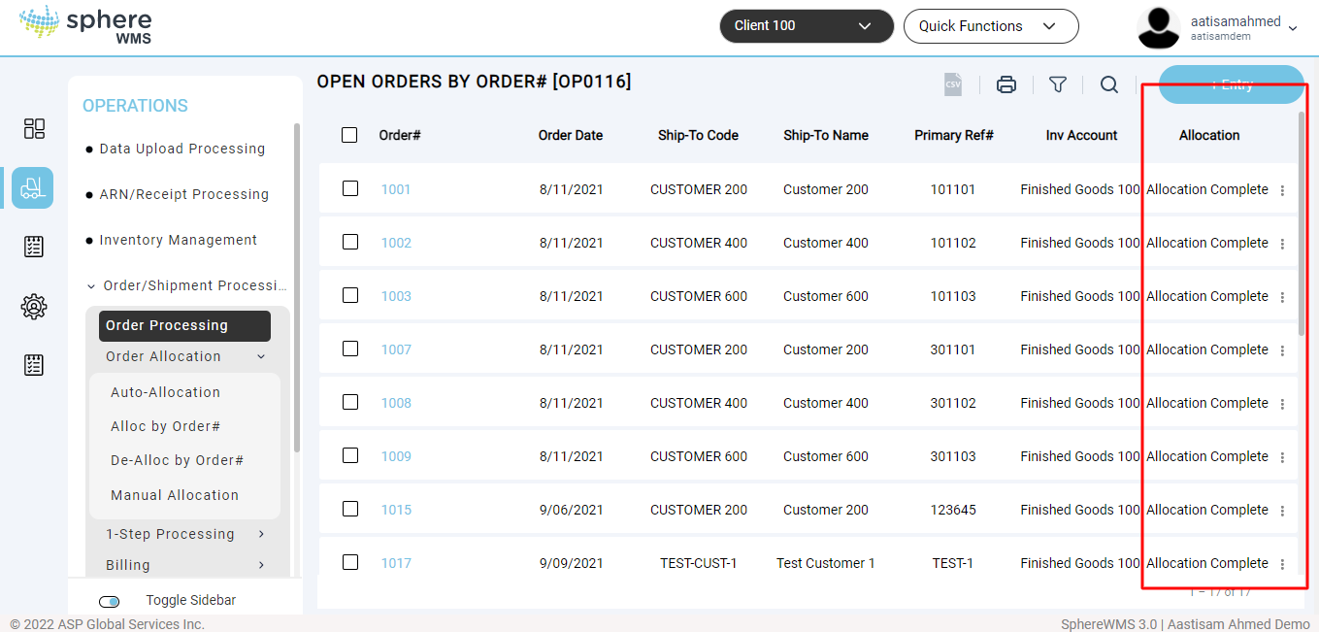Tick the select-all orders checkbox
The image size is (1319, 632).
(x=349, y=135)
